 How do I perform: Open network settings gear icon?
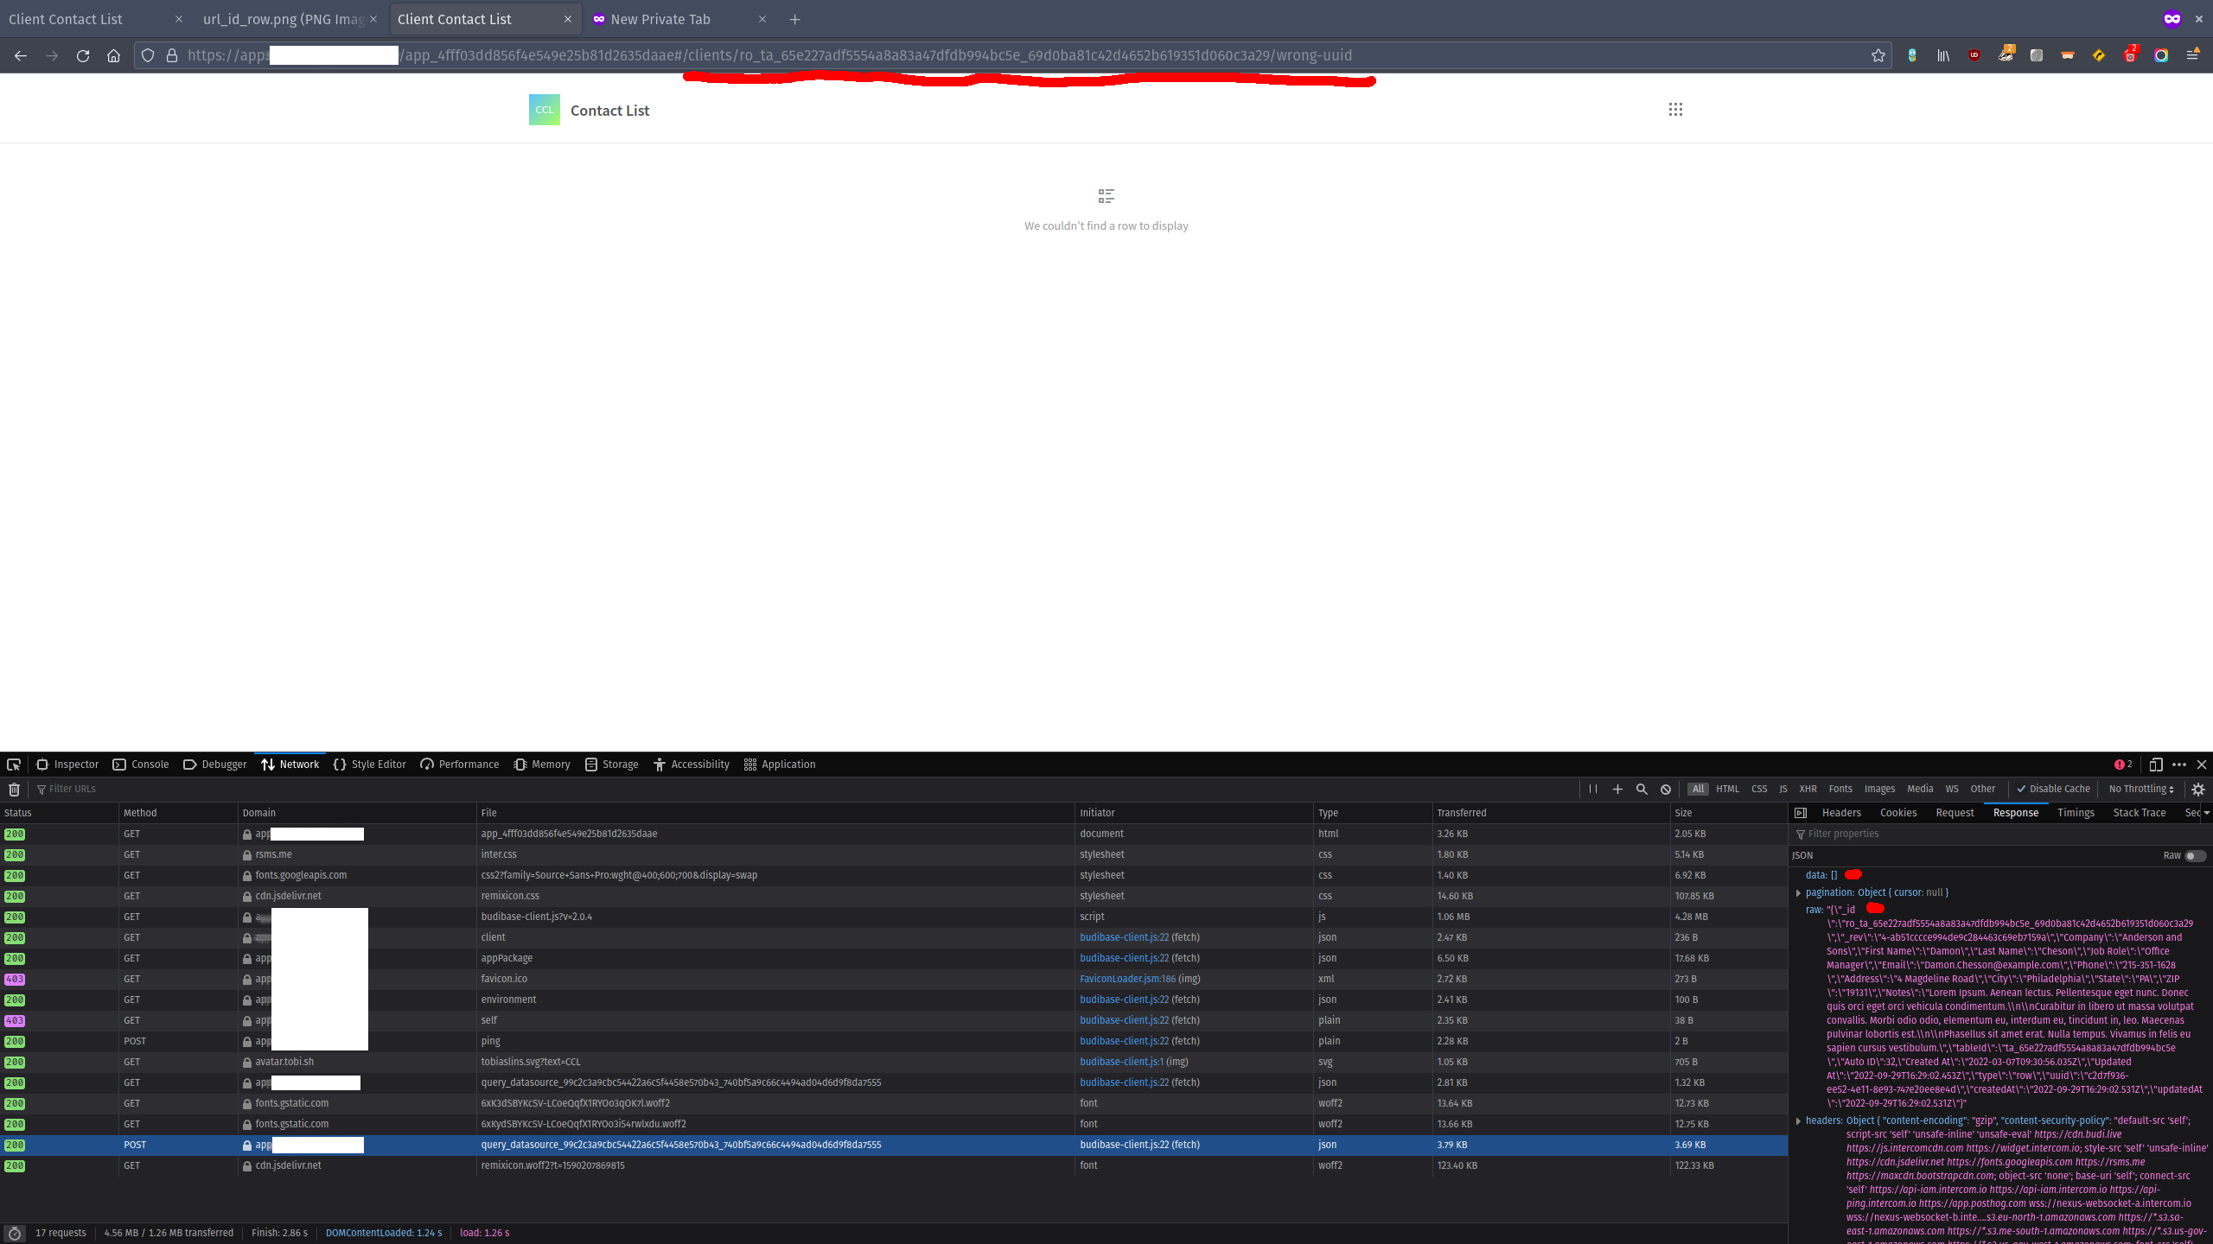pyautogui.click(x=2198, y=789)
